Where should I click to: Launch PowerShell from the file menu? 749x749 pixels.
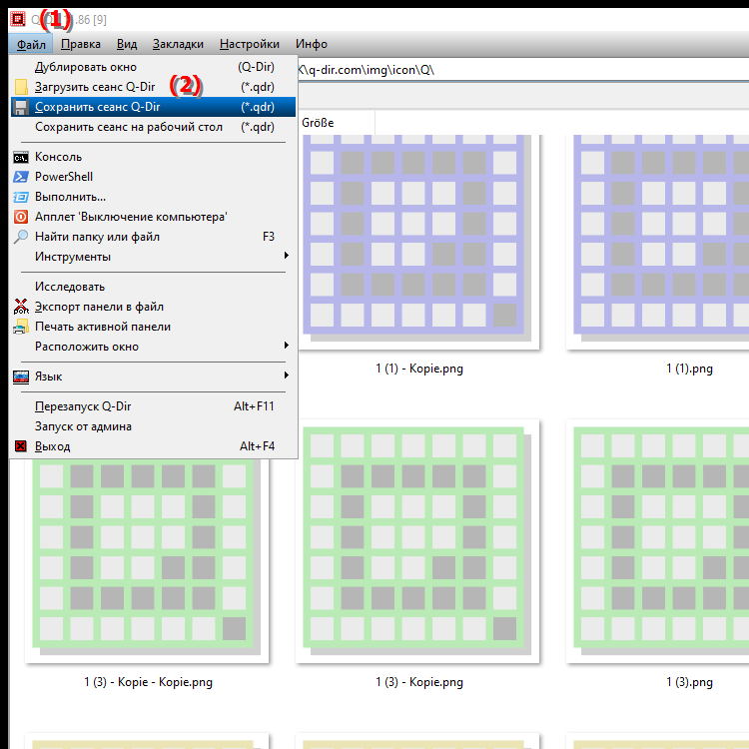[x=154, y=177]
